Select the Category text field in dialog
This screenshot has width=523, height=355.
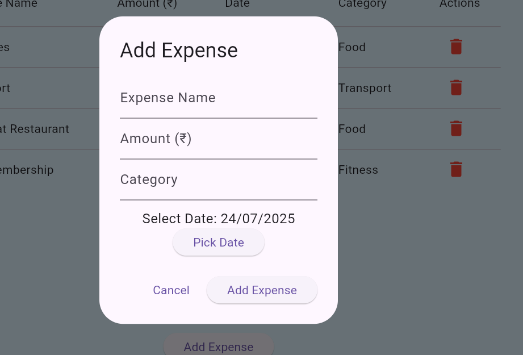[218, 180]
